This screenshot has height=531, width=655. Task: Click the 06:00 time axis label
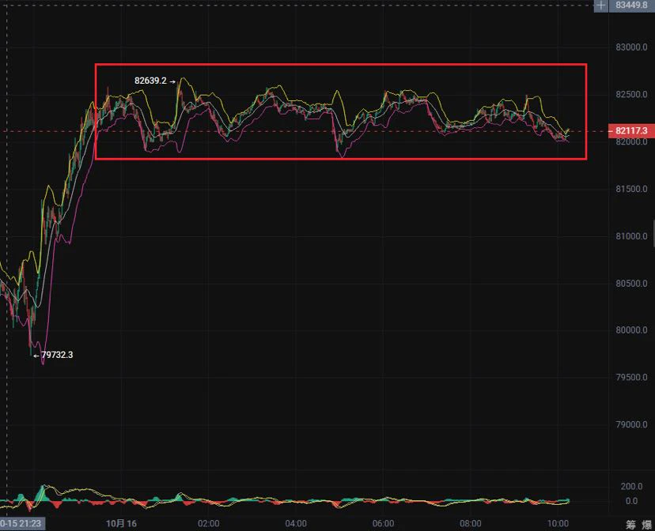click(383, 523)
